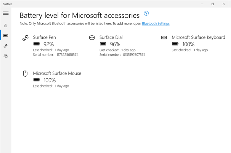Click the Surface Dial device icon

[x=92, y=38]
